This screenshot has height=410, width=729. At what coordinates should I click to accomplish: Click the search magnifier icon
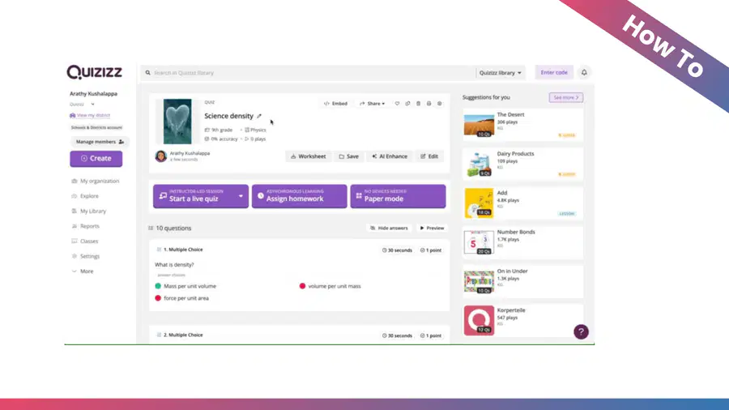pos(148,73)
